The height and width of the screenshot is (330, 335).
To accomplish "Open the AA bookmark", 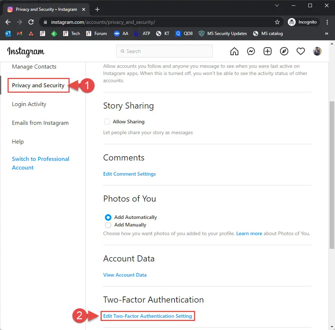I will pyautogui.click(x=121, y=34).
